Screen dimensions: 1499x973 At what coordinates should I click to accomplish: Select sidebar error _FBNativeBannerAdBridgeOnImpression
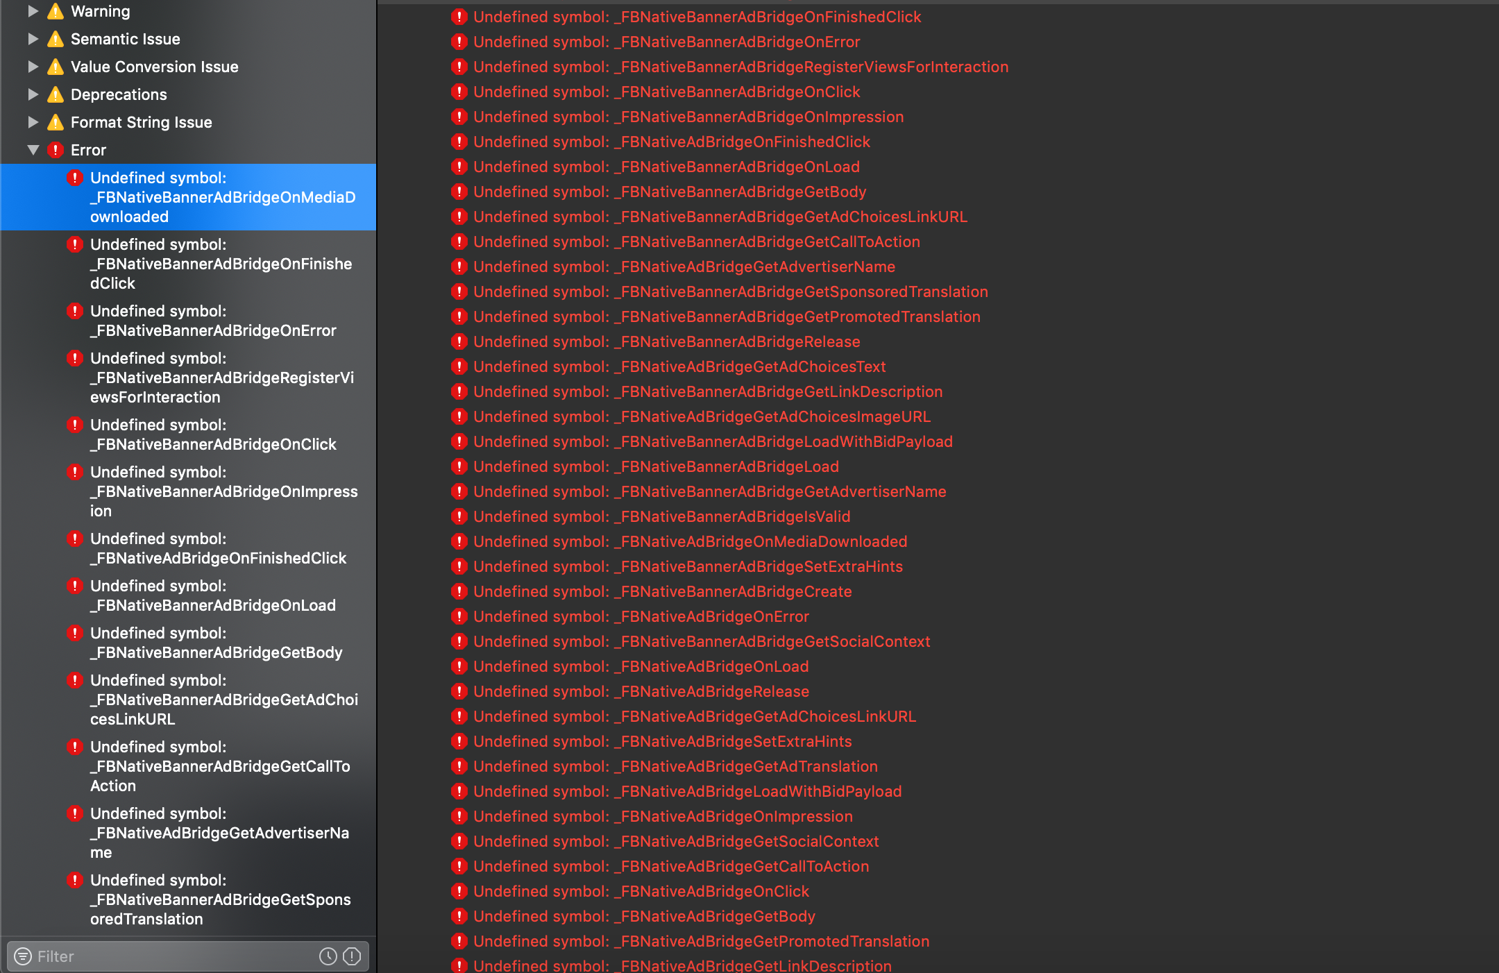coord(188,491)
